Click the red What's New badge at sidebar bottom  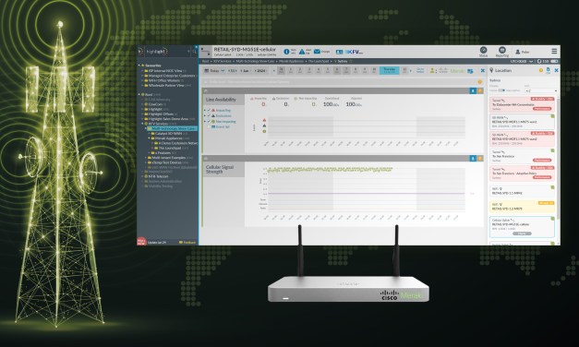coord(141,242)
